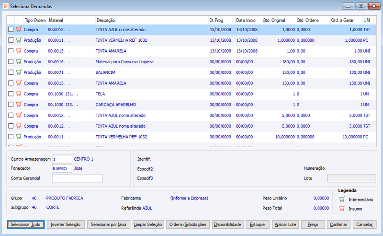
Task: Check the BALANCIM row checkbox
Action: click(11, 72)
